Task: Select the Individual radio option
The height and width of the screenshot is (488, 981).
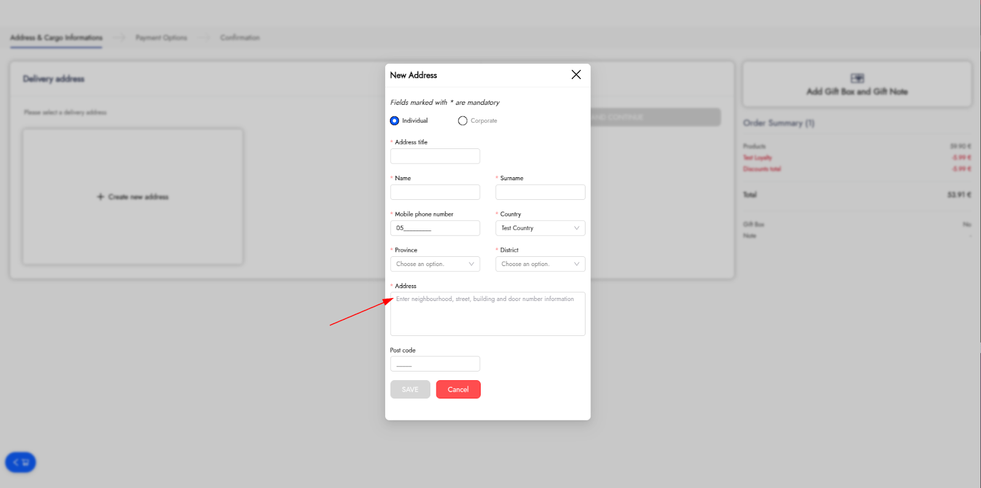Action: point(395,121)
